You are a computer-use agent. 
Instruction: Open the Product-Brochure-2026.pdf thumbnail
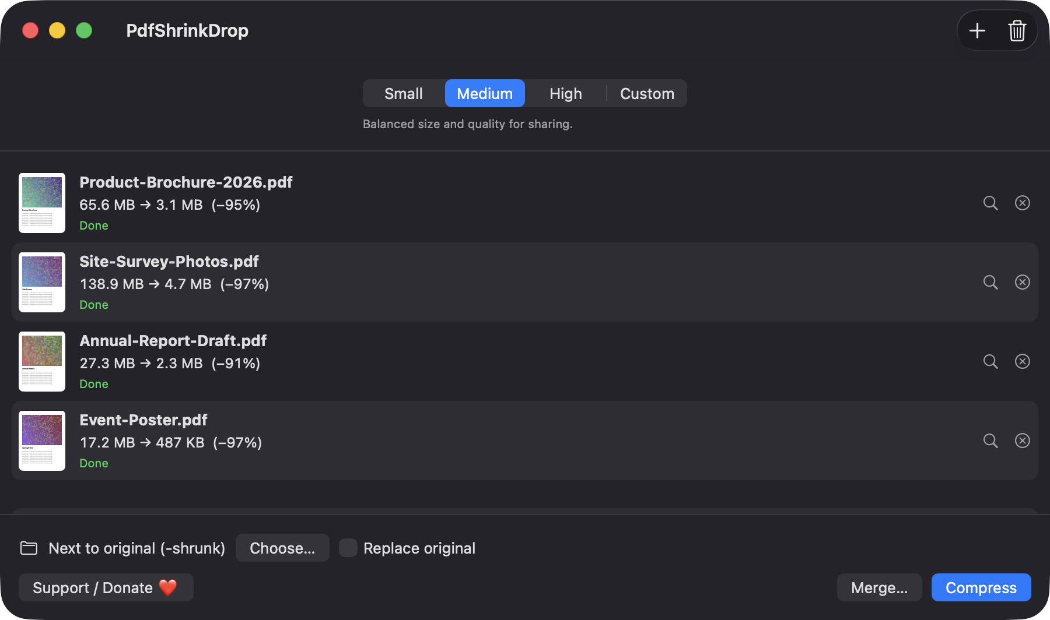click(42, 203)
